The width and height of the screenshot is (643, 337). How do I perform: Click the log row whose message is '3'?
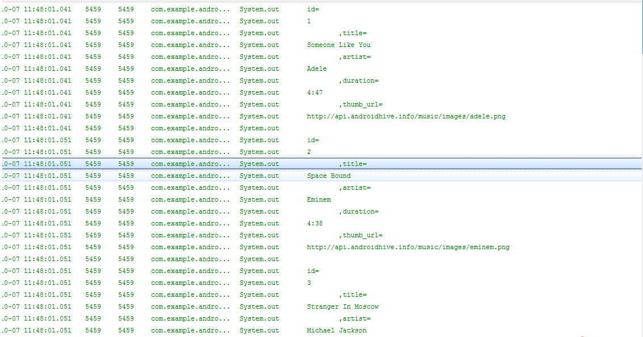(x=321, y=283)
